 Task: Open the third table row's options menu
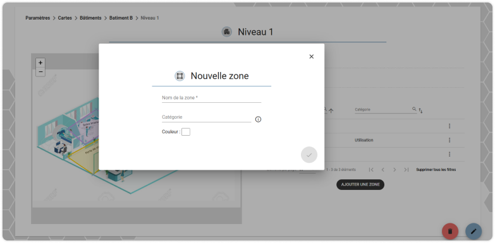point(449,154)
